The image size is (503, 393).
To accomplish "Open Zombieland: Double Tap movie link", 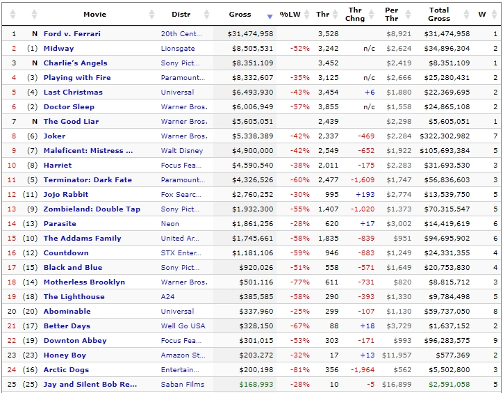I will pos(92,209).
